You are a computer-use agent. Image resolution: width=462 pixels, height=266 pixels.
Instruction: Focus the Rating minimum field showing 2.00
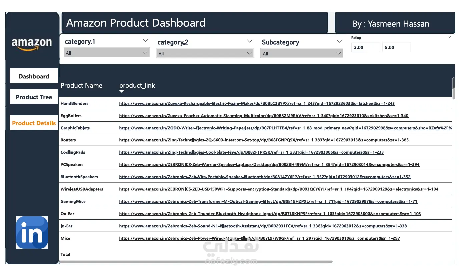click(x=366, y=47)
